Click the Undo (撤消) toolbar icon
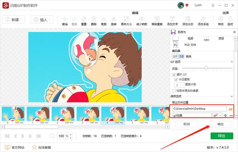The height and width of the screenshot is (152, 238). pos(65,20)
